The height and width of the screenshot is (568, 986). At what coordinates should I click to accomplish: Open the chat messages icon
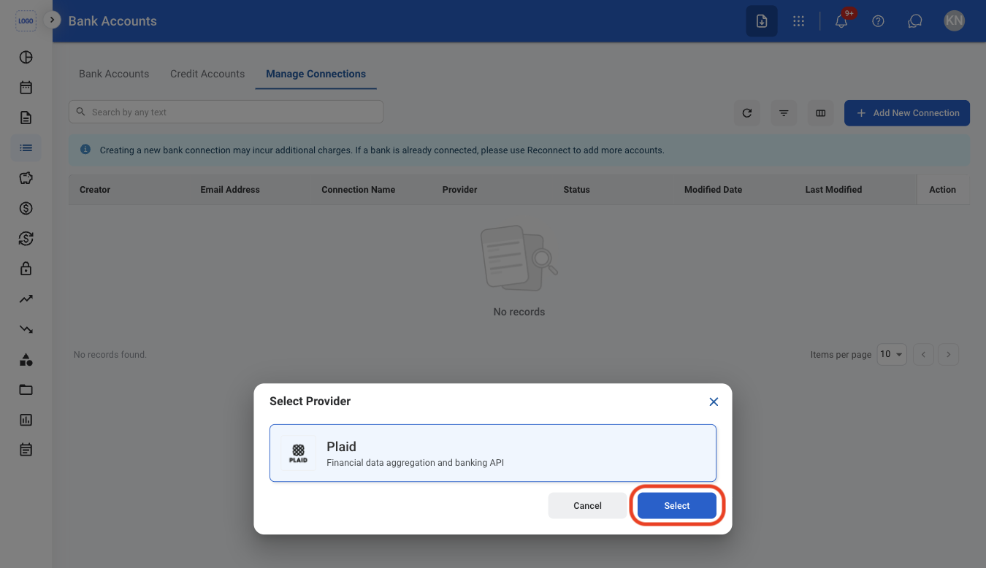[915, 21]
